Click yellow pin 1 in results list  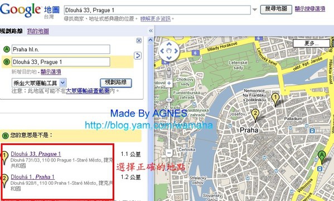tap(4, 157)
